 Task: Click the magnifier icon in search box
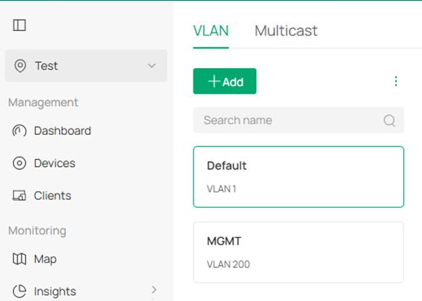click(x=390, y=121)
